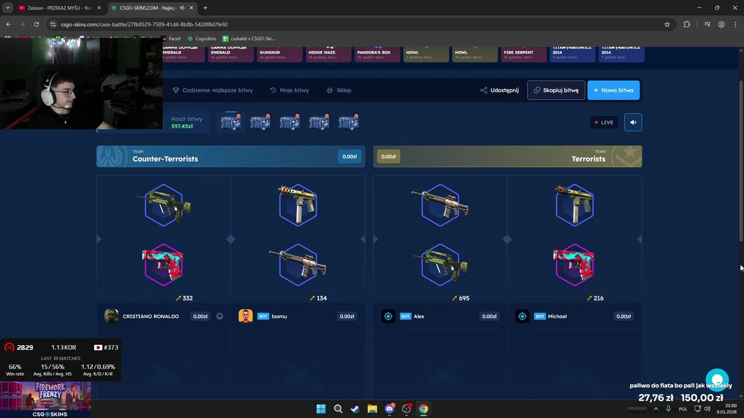The height and width of the screenshot is (418, 744).
Task: Open the Moje bitwy tab
Action: tap(289, 90)
